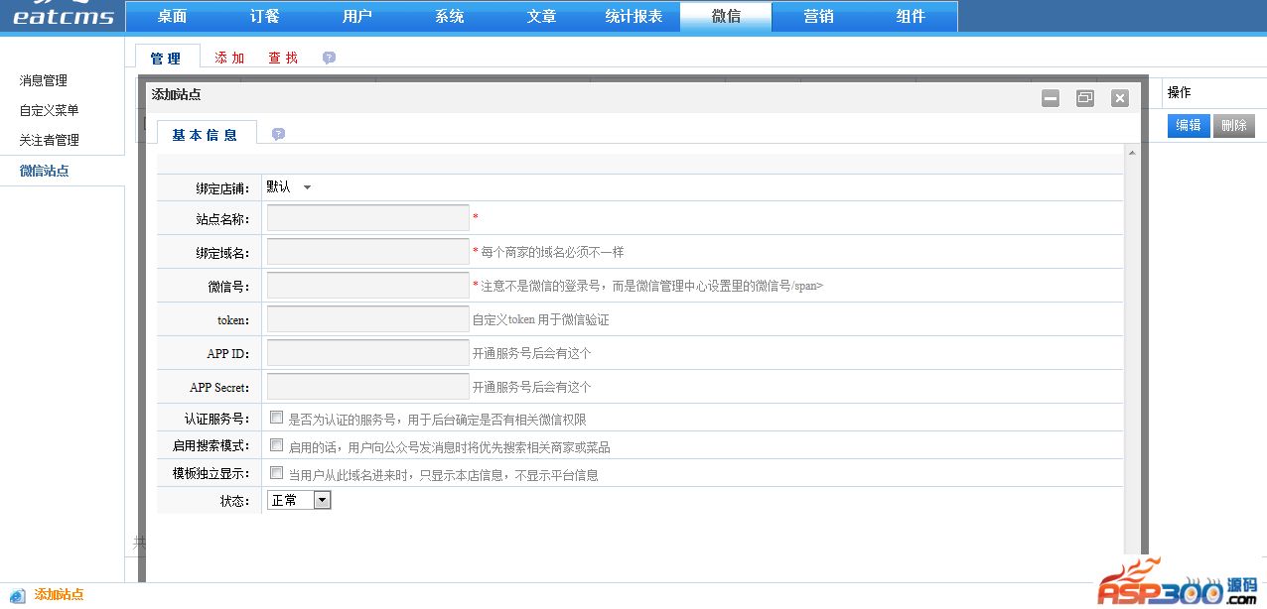Go to 关注者管理 in sidebar

point(50,140)
